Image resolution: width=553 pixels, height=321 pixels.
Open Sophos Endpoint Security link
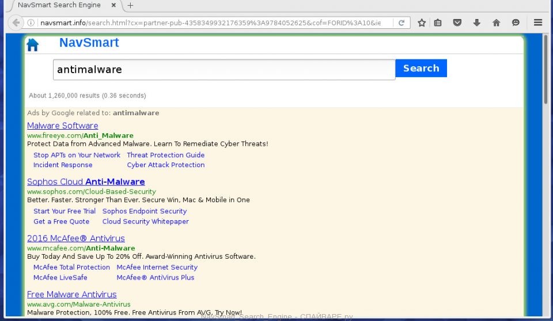point(145,212)
